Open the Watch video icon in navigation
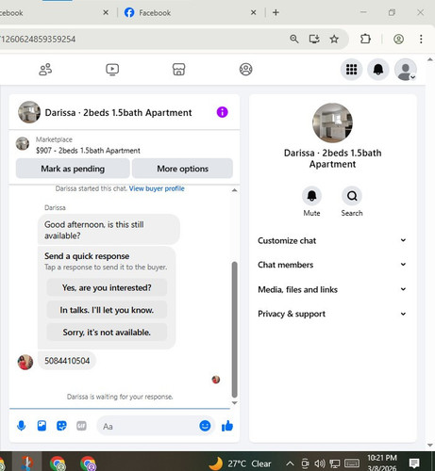 112,70
